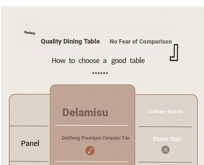Click the gray divider line above Panel
The width and height of the screenshot is (204, 165).
[29, 126]
